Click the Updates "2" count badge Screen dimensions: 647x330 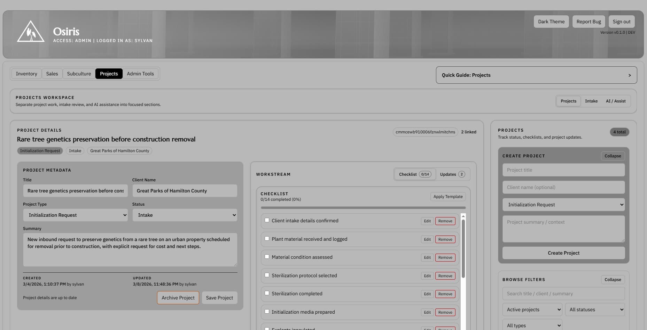tap(462, 174)
